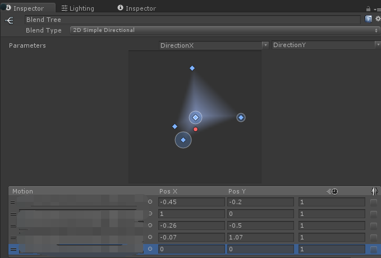Click the time scale clock icon in header
The width and height of the screenshot is (381, 258).
point(332,191)
